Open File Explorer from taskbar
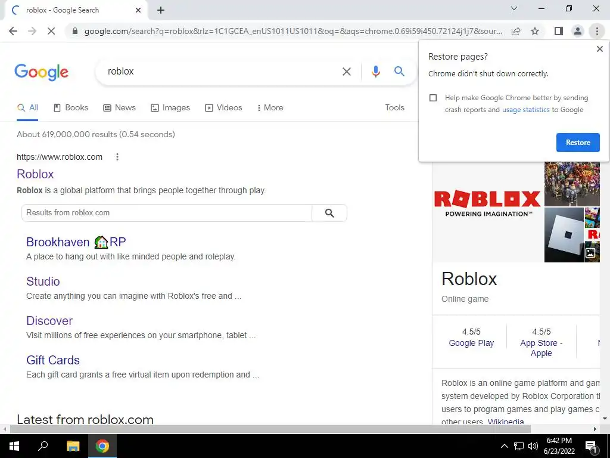Screen dimensions: 610x458 [73, 446]
